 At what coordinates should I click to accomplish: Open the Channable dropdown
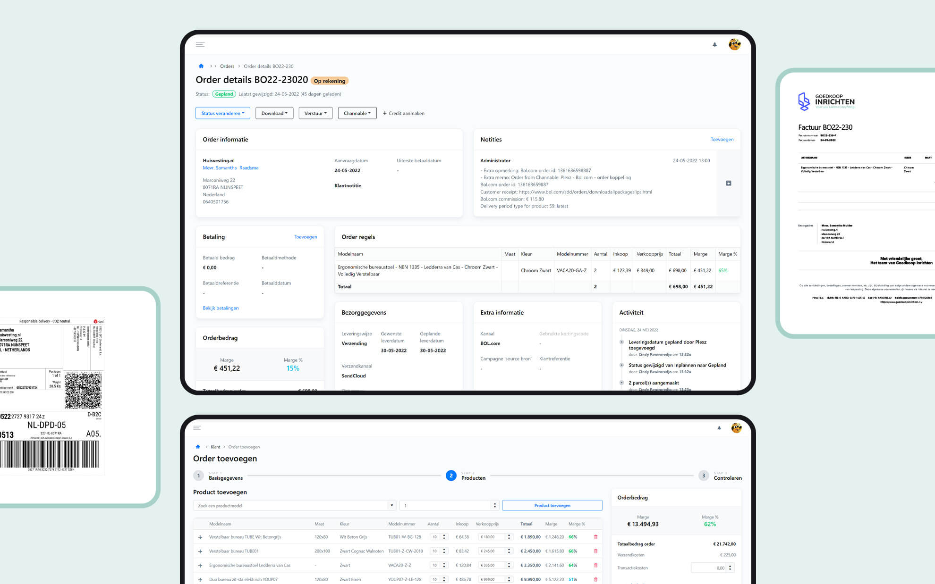click(x=357, y=113)
